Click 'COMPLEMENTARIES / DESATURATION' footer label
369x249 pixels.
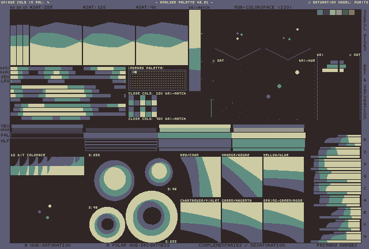click(x=242, y=245)
